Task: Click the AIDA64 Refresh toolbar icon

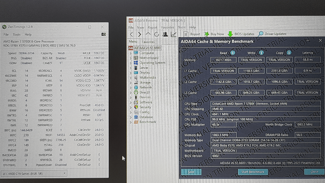Action: coord(156,34)
